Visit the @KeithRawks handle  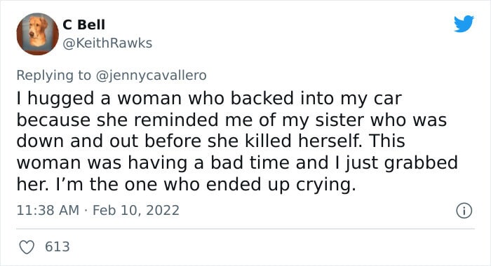(x=107, y=43)
